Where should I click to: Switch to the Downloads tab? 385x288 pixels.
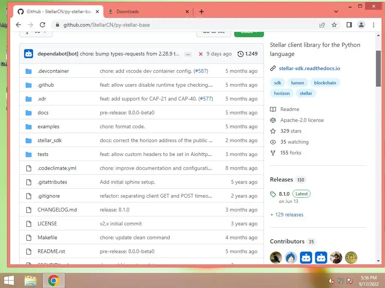coord(148,12)
